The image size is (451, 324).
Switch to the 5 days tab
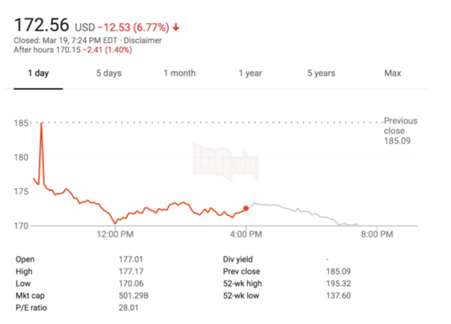pos(108,73)
